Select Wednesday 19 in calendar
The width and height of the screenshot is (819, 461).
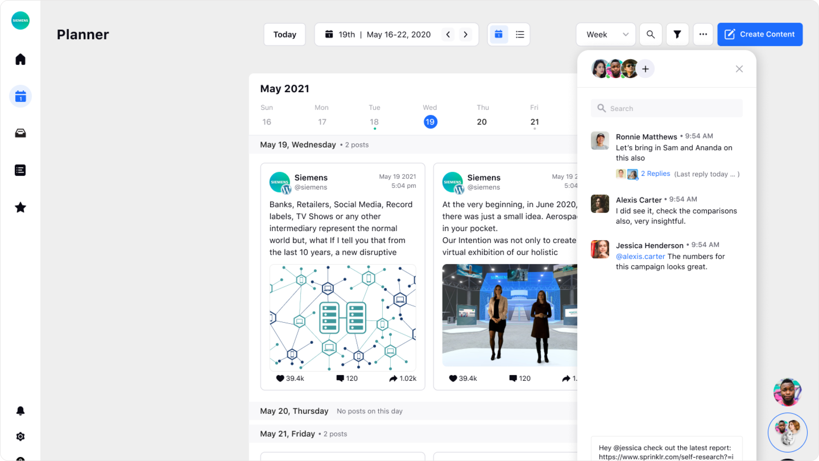[430, 122]
